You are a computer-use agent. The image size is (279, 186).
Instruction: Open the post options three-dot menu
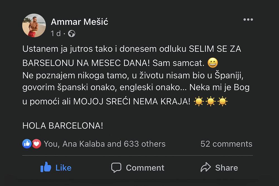(248, 20)
